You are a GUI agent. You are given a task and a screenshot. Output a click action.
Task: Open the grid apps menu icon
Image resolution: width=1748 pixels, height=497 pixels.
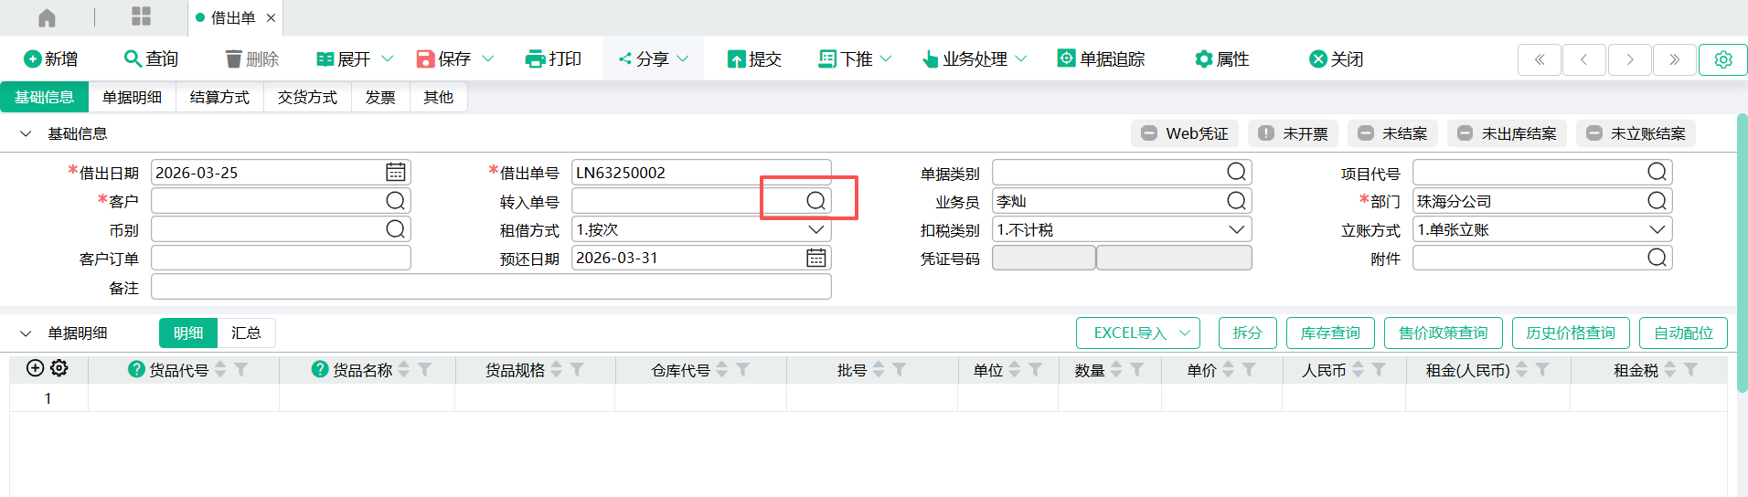141,16
